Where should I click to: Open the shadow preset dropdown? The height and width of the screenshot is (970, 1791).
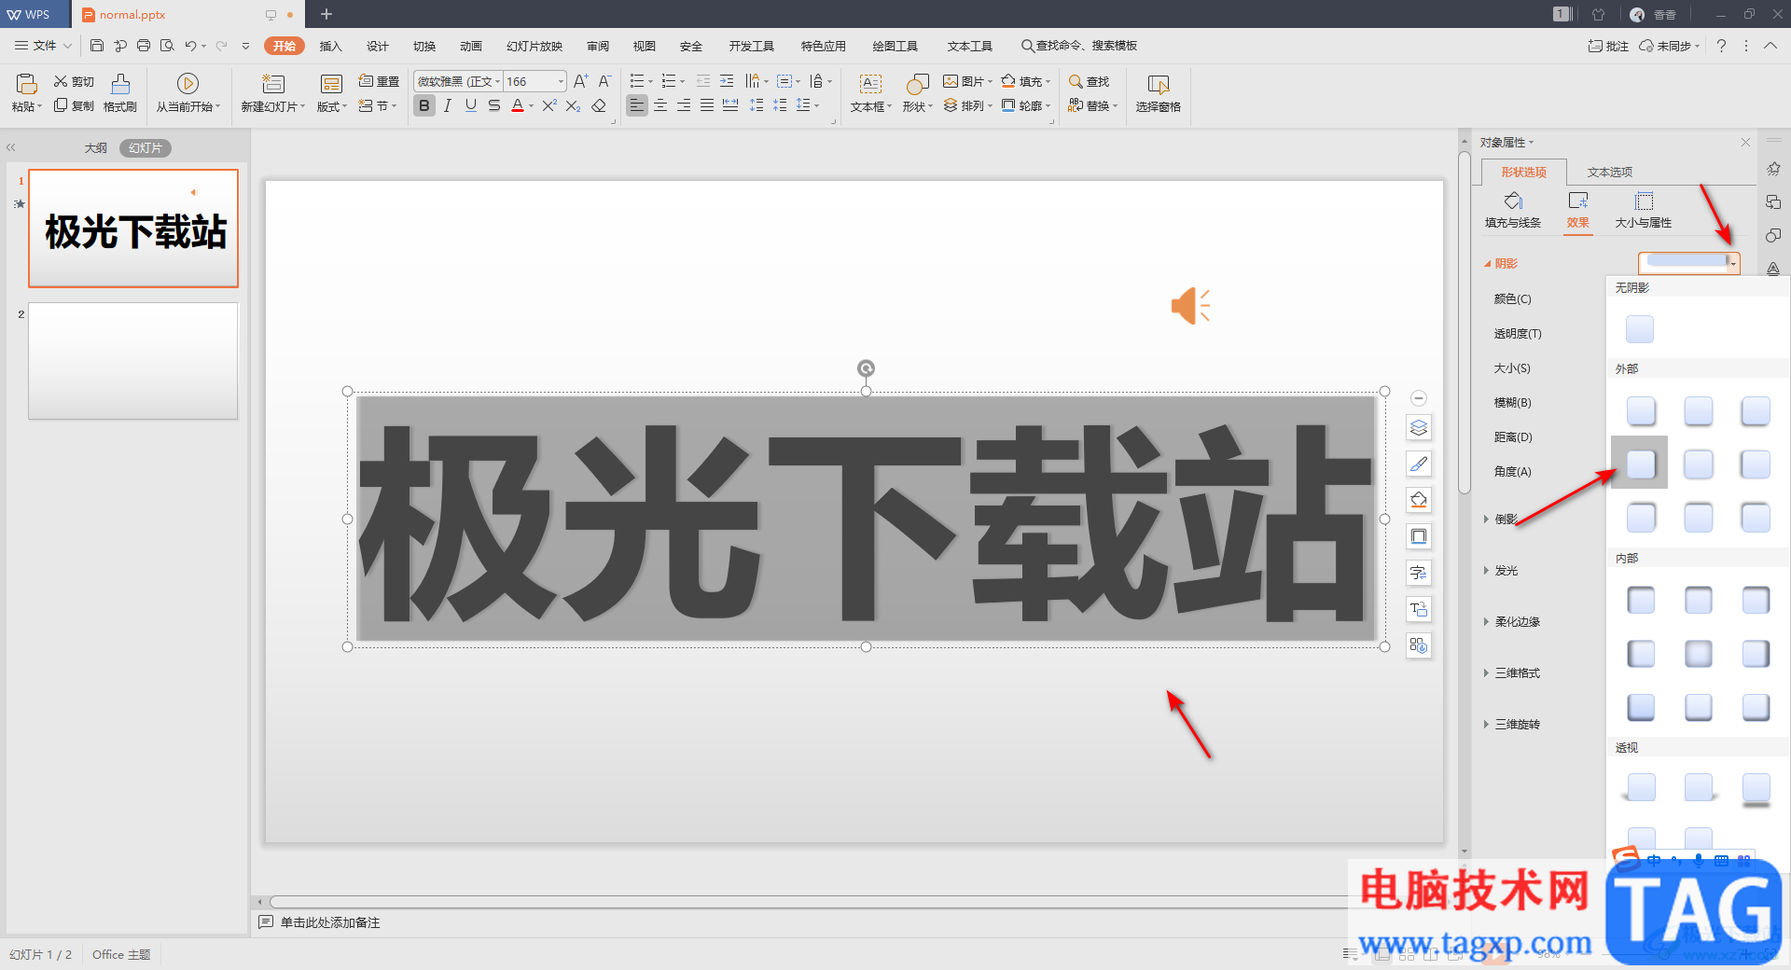[1733, 264]
